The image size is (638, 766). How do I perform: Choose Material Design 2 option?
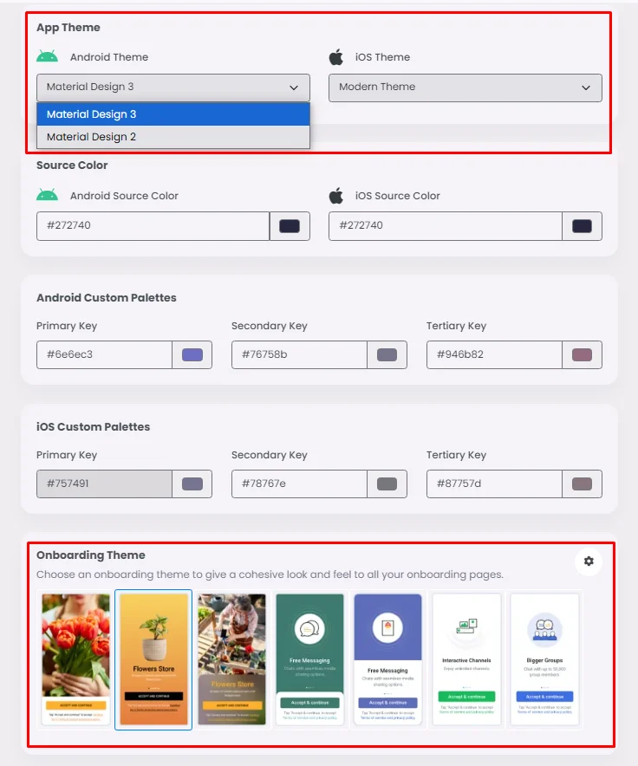[173, 137]
